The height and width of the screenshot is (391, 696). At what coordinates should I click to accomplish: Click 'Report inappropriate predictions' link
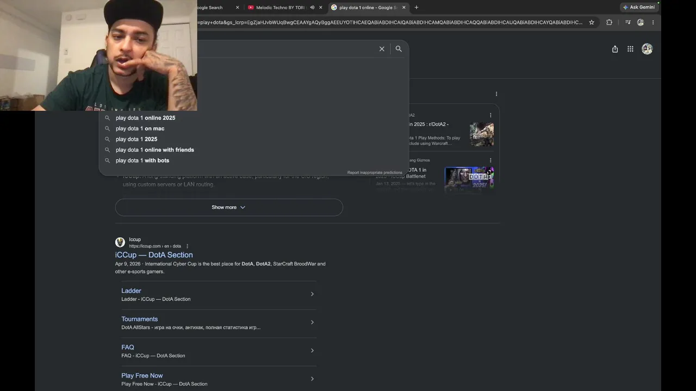(x=375, y=173)
